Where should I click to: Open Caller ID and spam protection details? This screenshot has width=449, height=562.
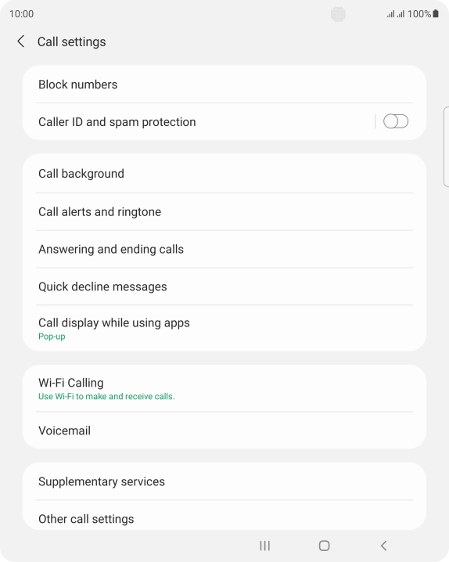click(199, 121)
